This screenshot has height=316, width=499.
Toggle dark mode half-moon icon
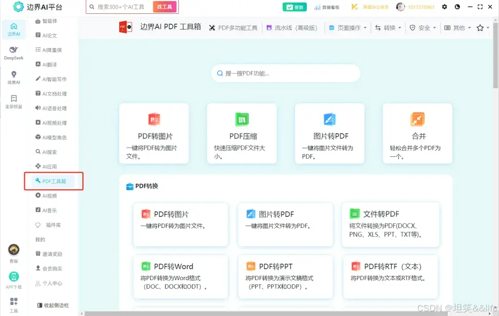click(x=457, y=6)
